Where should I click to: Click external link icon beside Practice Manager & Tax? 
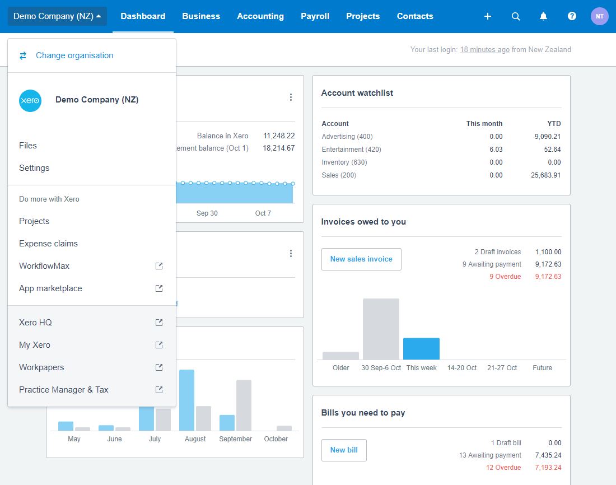tap(159, 390)
